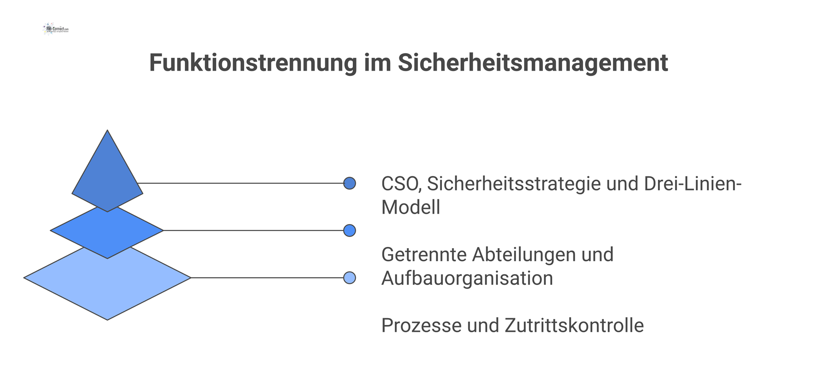
Task: Click the connector line from the middle diamond
Action: pos(253,231)
